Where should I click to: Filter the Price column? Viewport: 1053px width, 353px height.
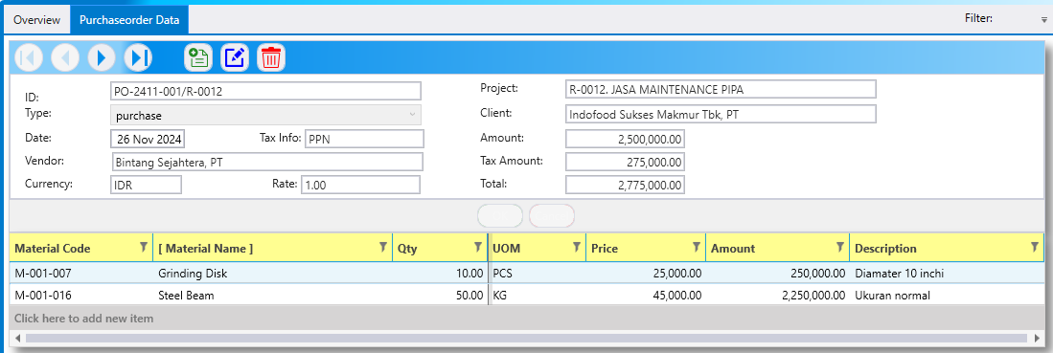697,248
